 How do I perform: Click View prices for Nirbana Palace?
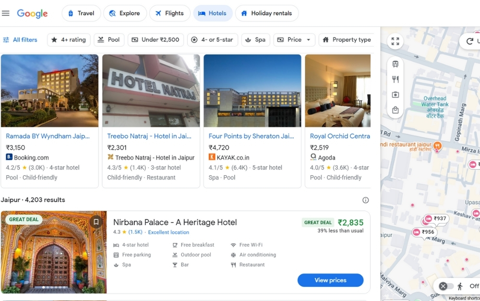[x=330, y=280]
